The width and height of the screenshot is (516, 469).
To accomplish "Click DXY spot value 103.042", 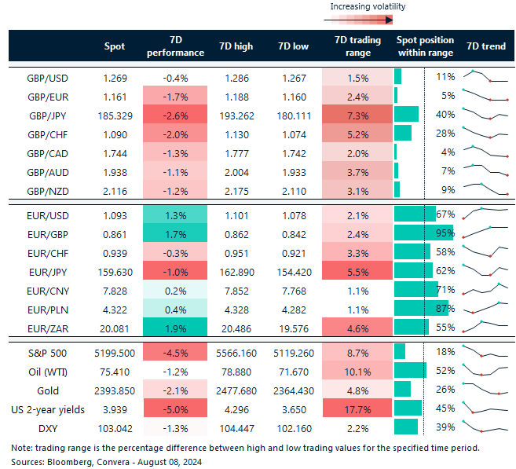I will pos(115,428).
